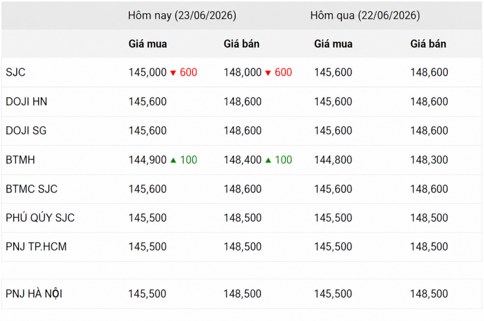484x321 pixels.
Task: Select the PNJ TP.HCM row label
Action: point(36,247)
